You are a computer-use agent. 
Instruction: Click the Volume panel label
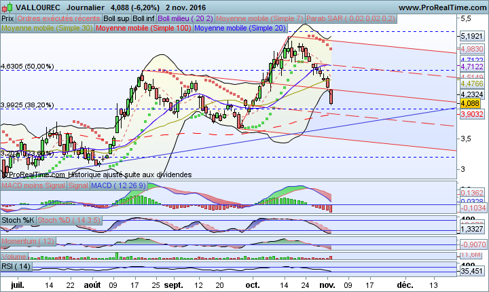14,257
